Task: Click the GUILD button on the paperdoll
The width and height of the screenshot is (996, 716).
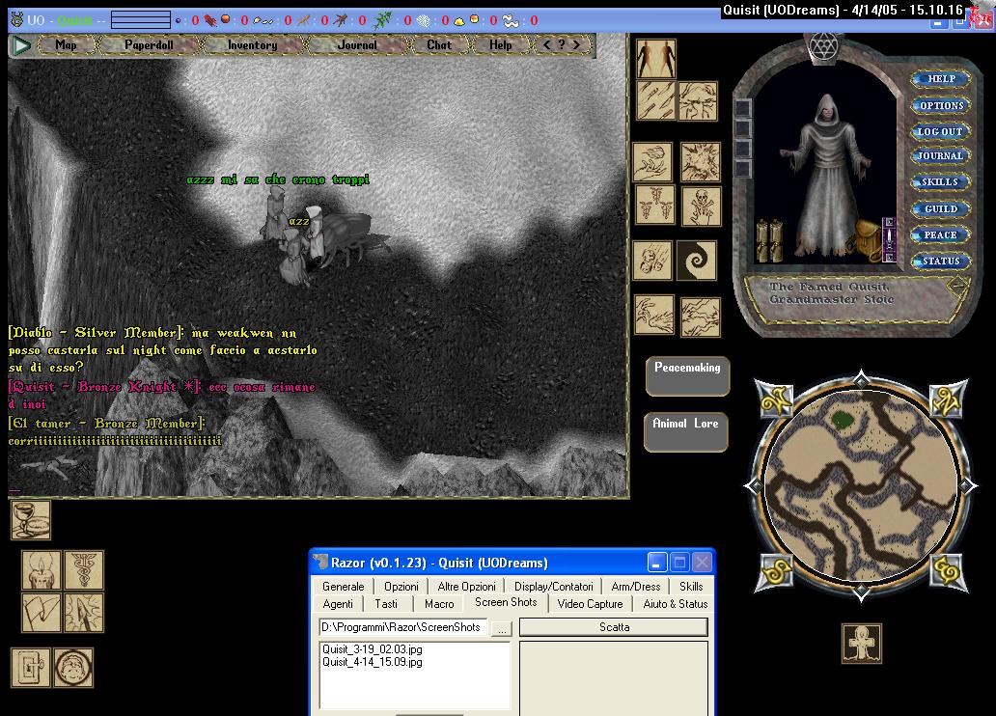Action: tap(940, 209)
